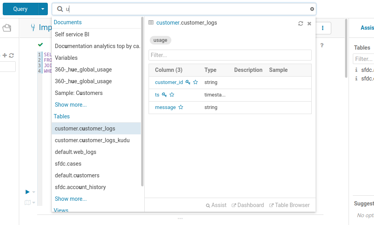The width and height of the screenshot is (374, 225).
Task: Open Table Browser link at panel bottom
Action: [289, 205]
